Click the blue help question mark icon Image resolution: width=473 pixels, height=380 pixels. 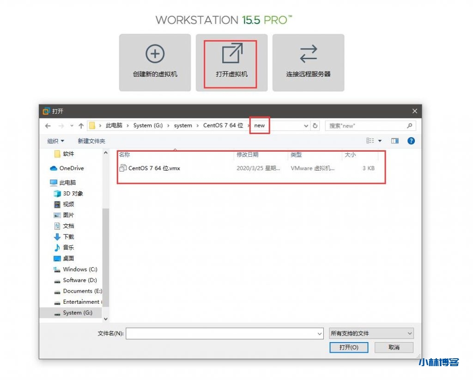point(411,141)
